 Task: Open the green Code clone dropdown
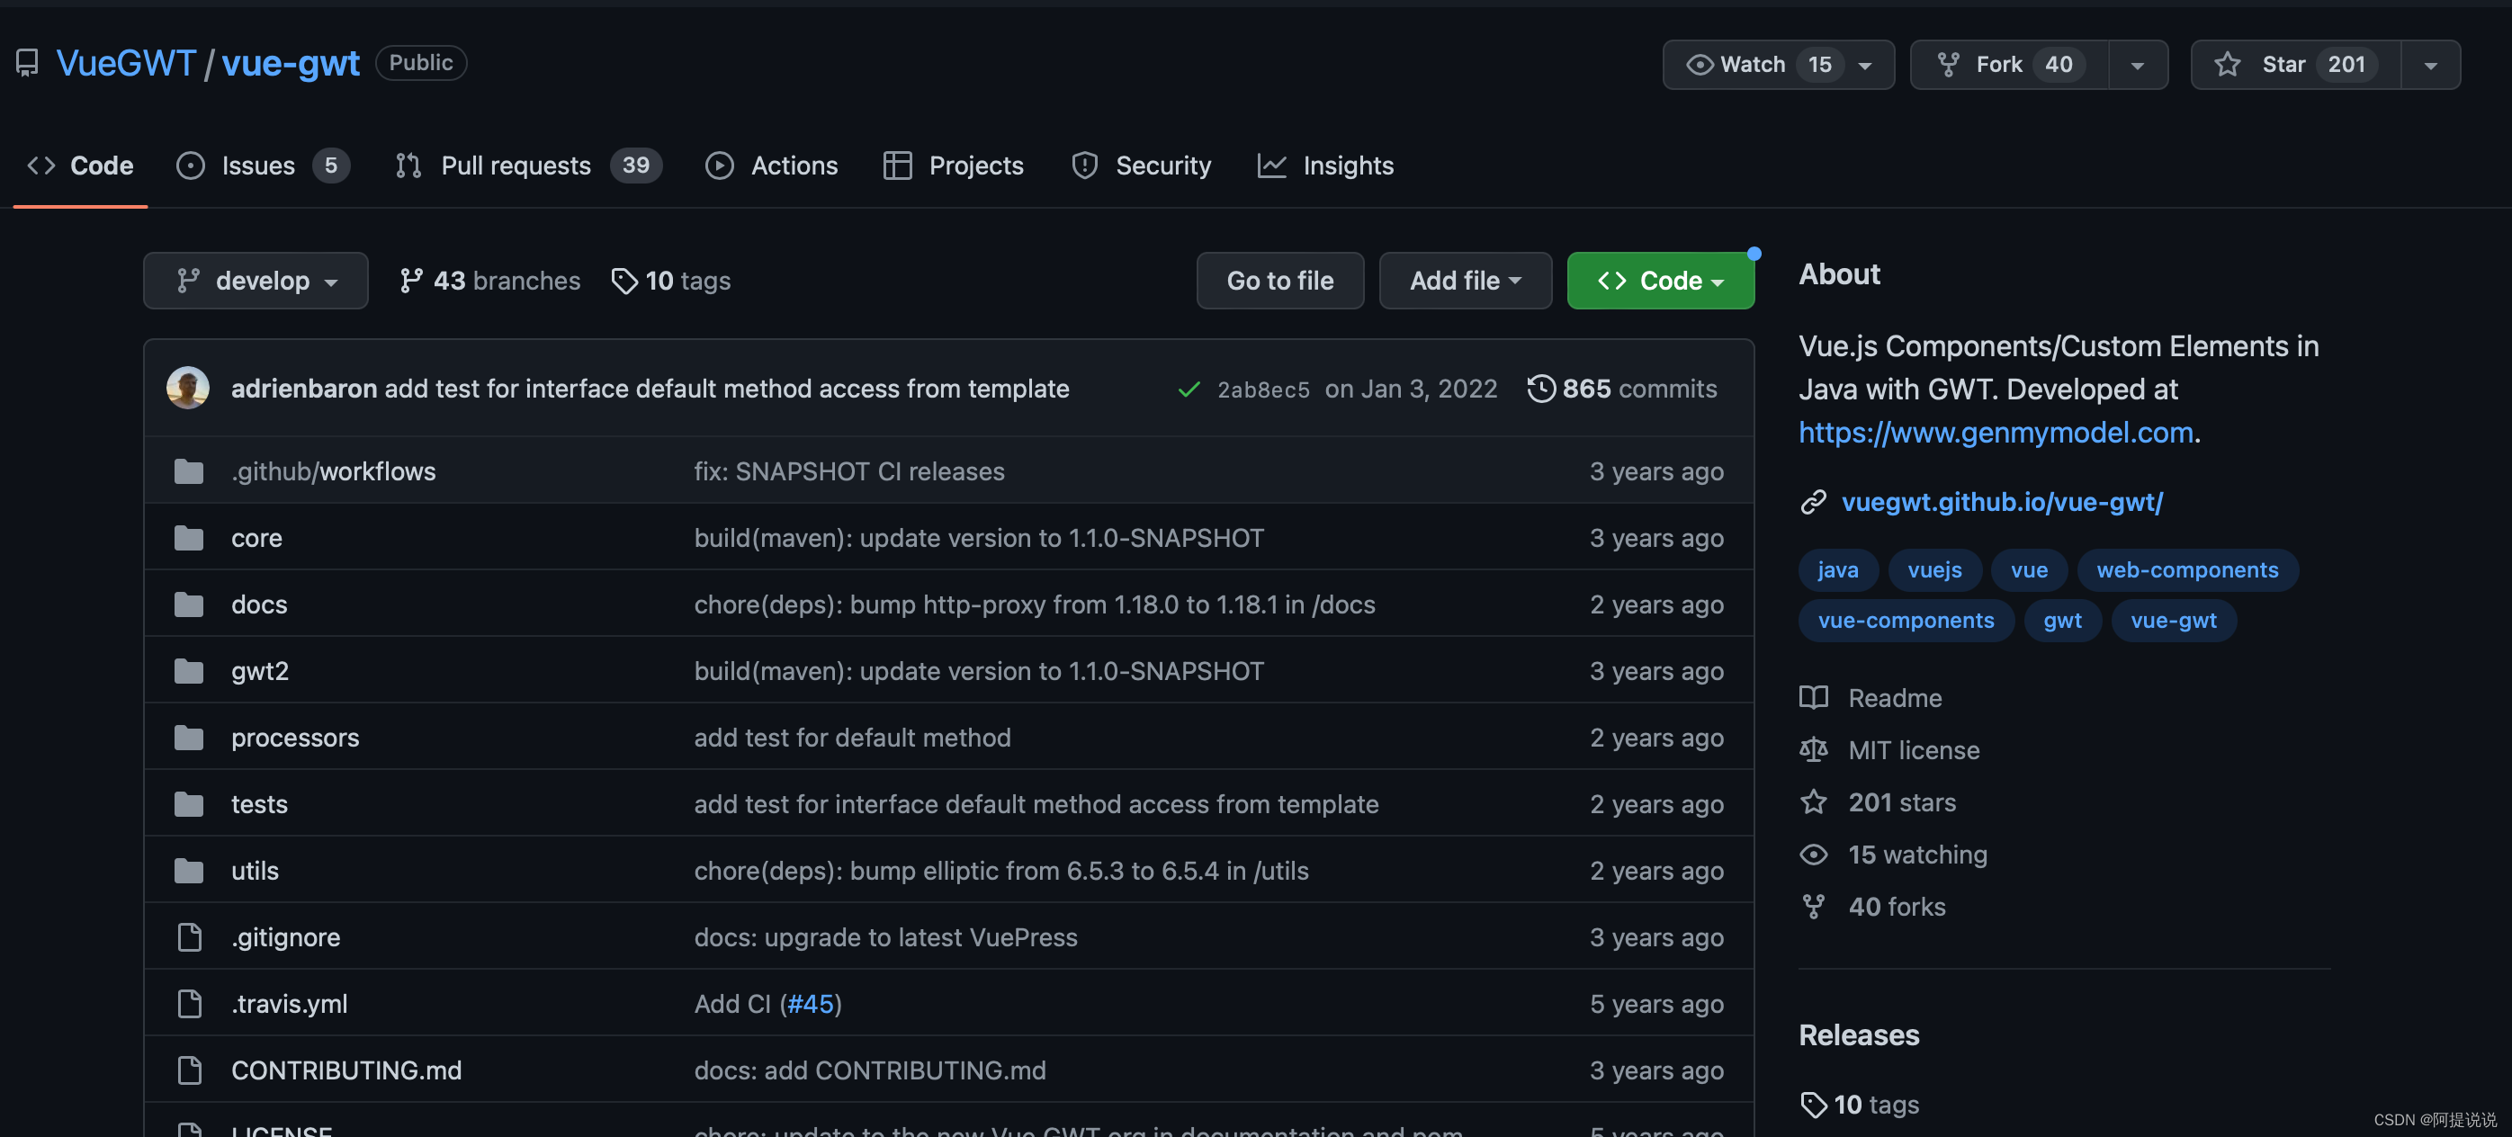[1660, 281]
